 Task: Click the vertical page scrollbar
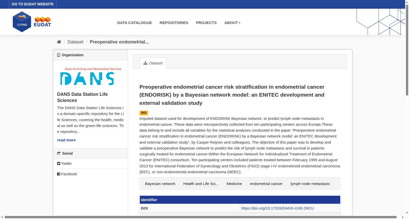pyautogui.click(x=407, y=50)
